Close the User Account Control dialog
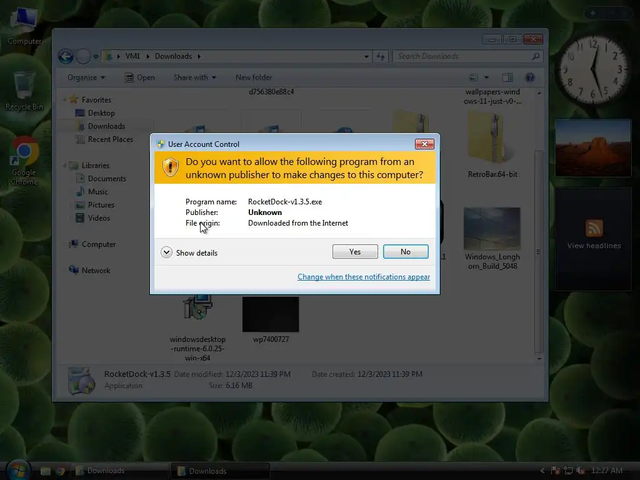The width and height of the screenshot is (640, 480). click(424, 144)
